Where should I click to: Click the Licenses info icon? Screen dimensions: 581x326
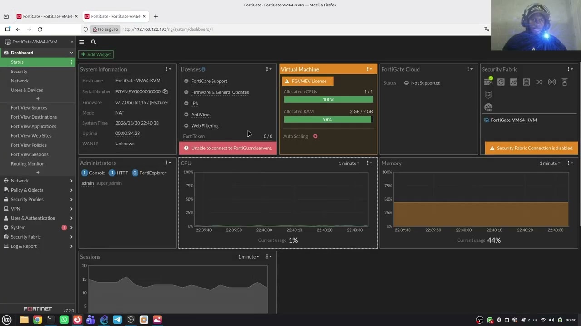click(203, 69)
